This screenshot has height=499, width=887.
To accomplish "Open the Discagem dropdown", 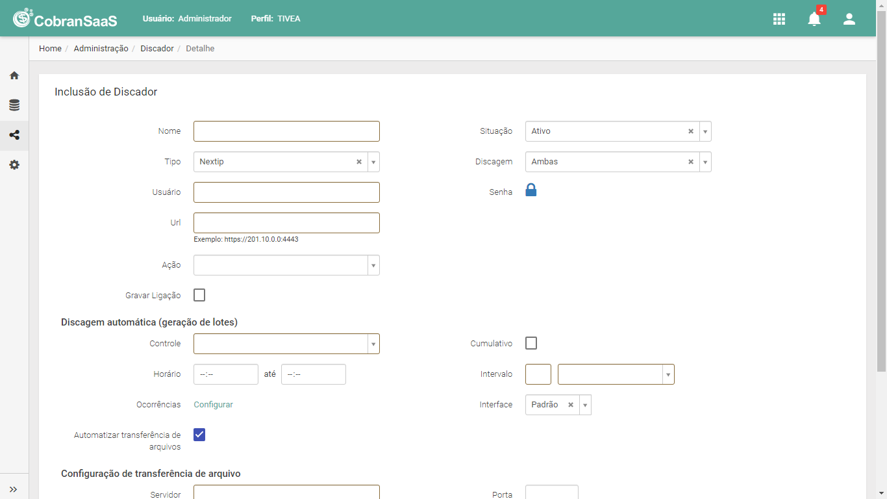I will [705, 162].
